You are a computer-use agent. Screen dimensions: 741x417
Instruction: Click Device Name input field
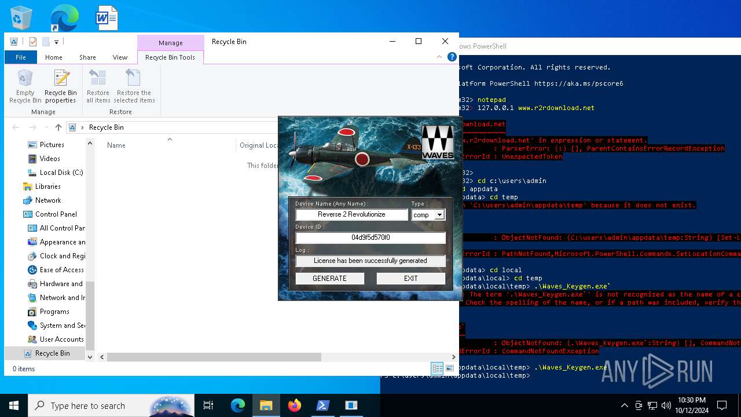coord(352,214)
